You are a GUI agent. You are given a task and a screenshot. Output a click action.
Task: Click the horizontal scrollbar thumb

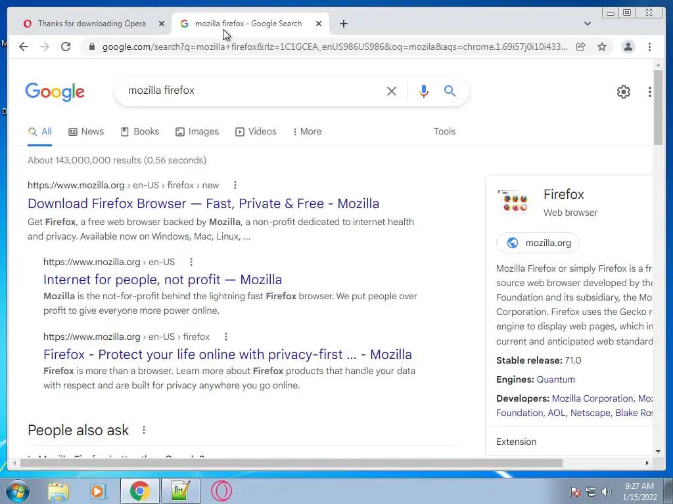coord(291,463)
